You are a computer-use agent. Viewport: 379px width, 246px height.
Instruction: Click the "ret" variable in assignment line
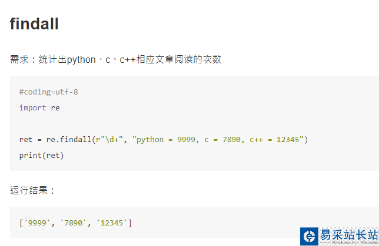click(x=26, y=140)
